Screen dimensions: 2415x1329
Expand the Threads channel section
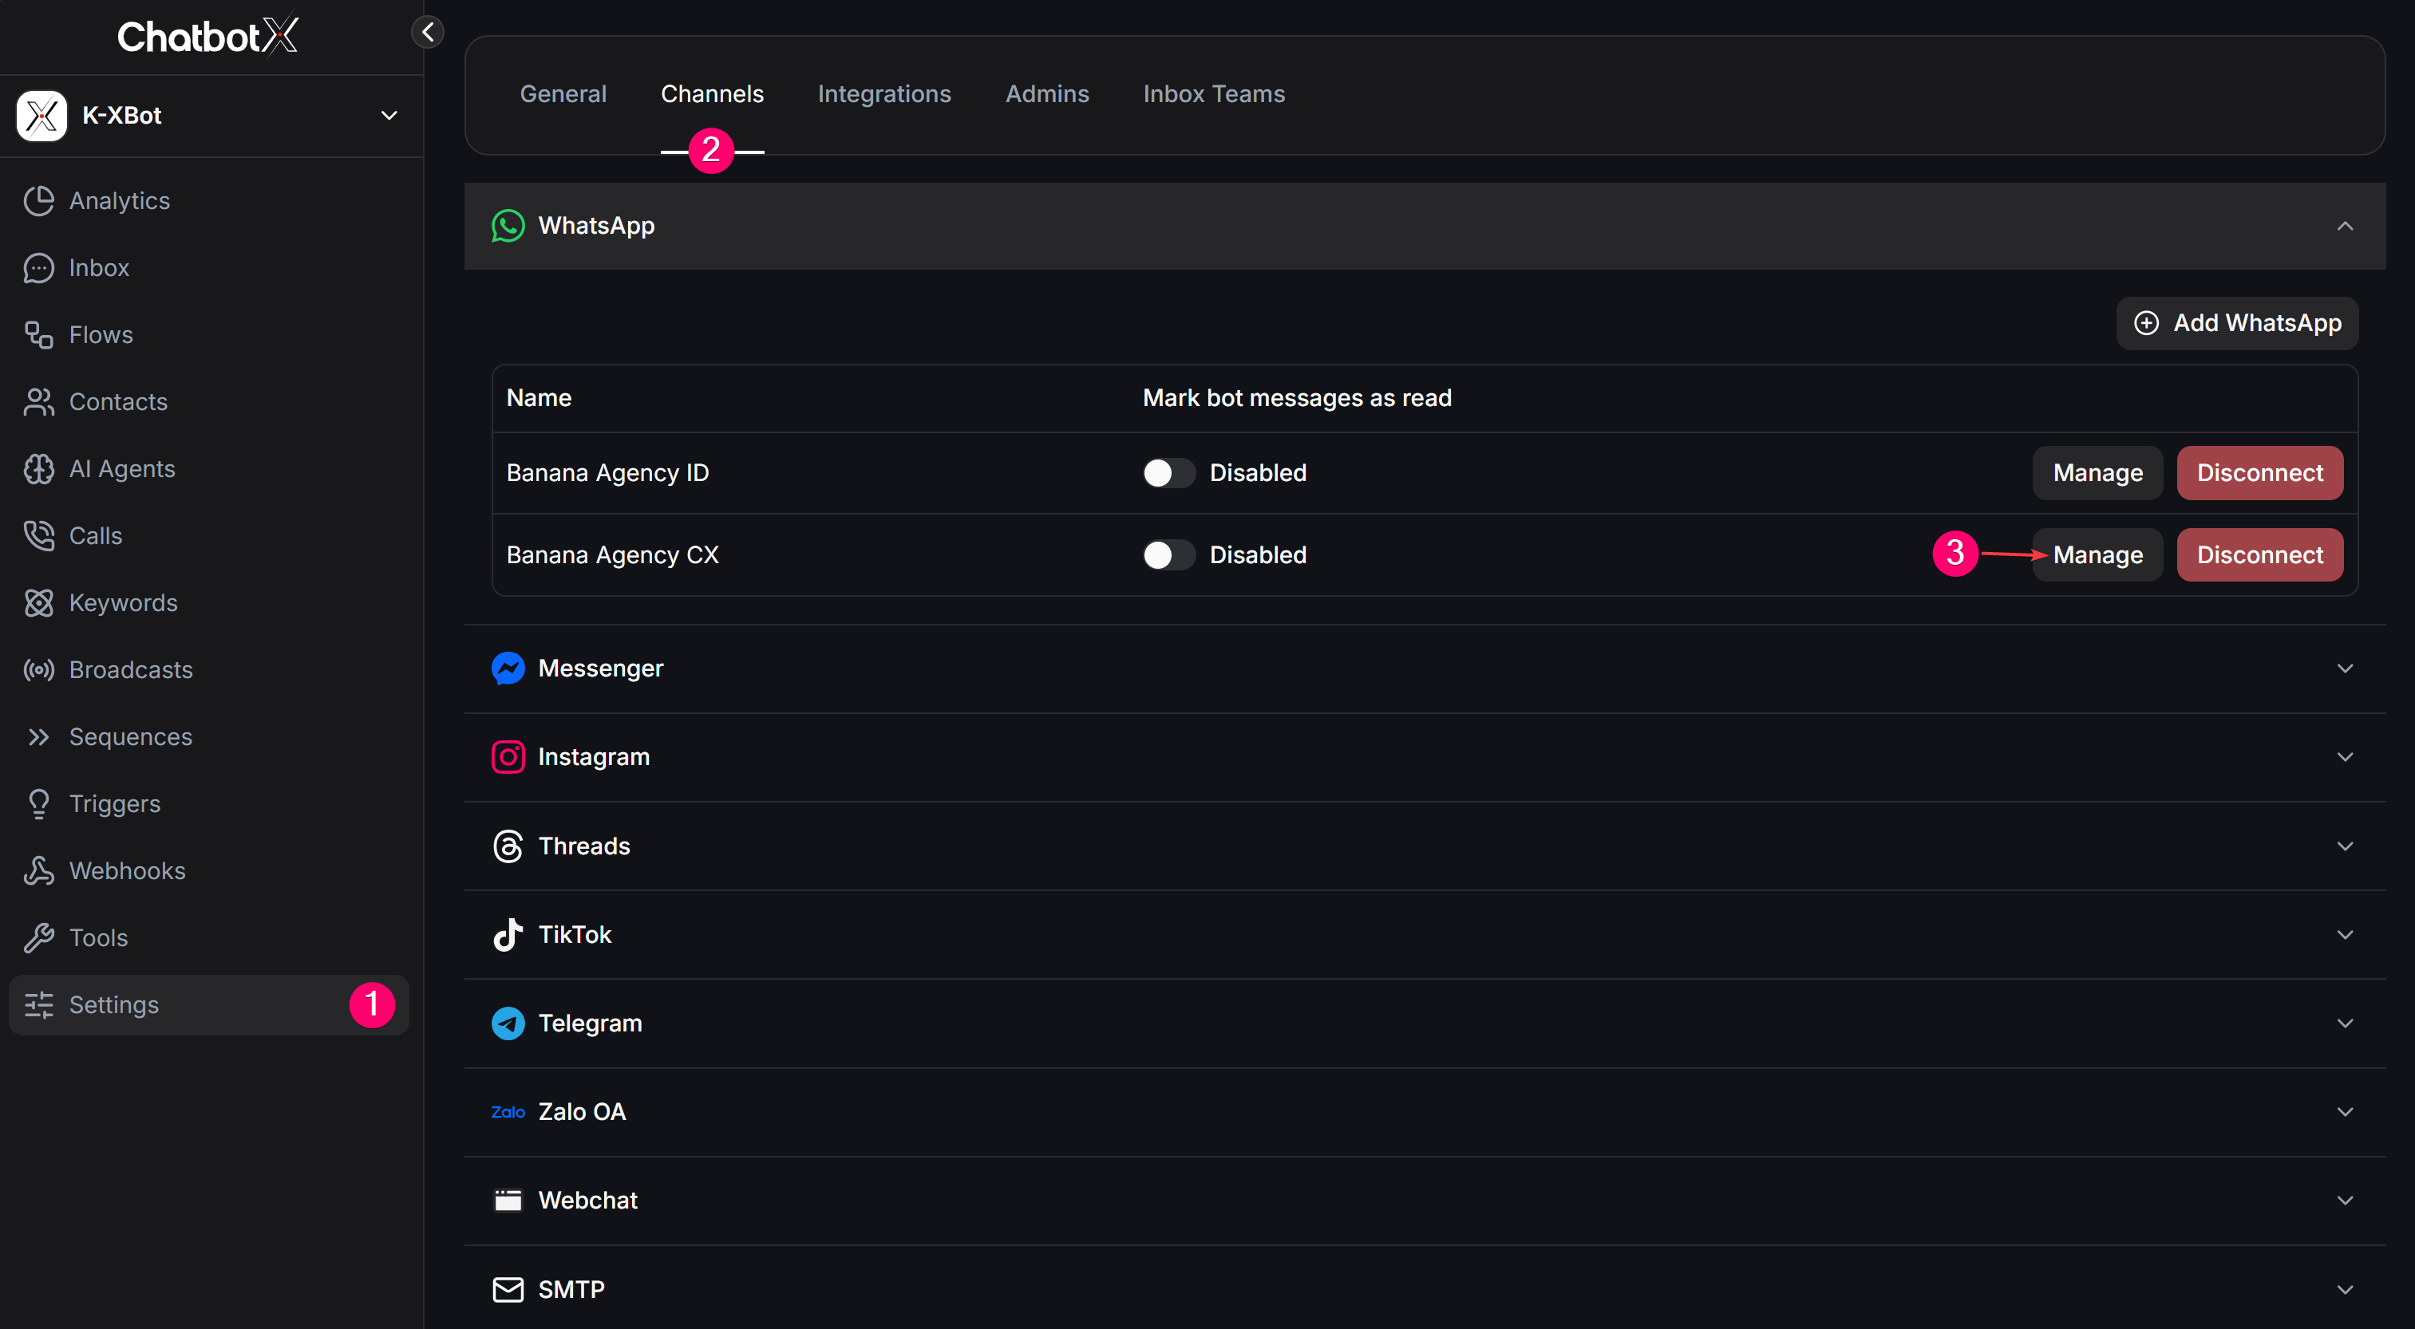(x=1424, y=846)
